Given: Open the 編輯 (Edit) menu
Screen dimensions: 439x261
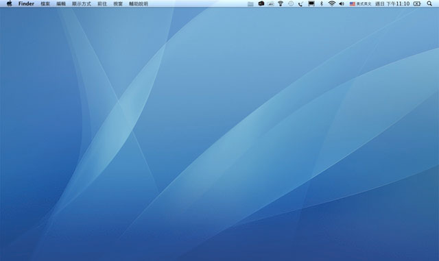Looking at the screenshot, I should [x=61, y=4].
